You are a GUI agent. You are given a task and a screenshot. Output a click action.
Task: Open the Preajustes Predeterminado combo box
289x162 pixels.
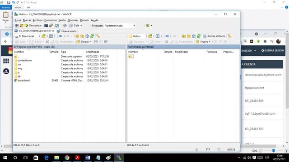[120, 26]
